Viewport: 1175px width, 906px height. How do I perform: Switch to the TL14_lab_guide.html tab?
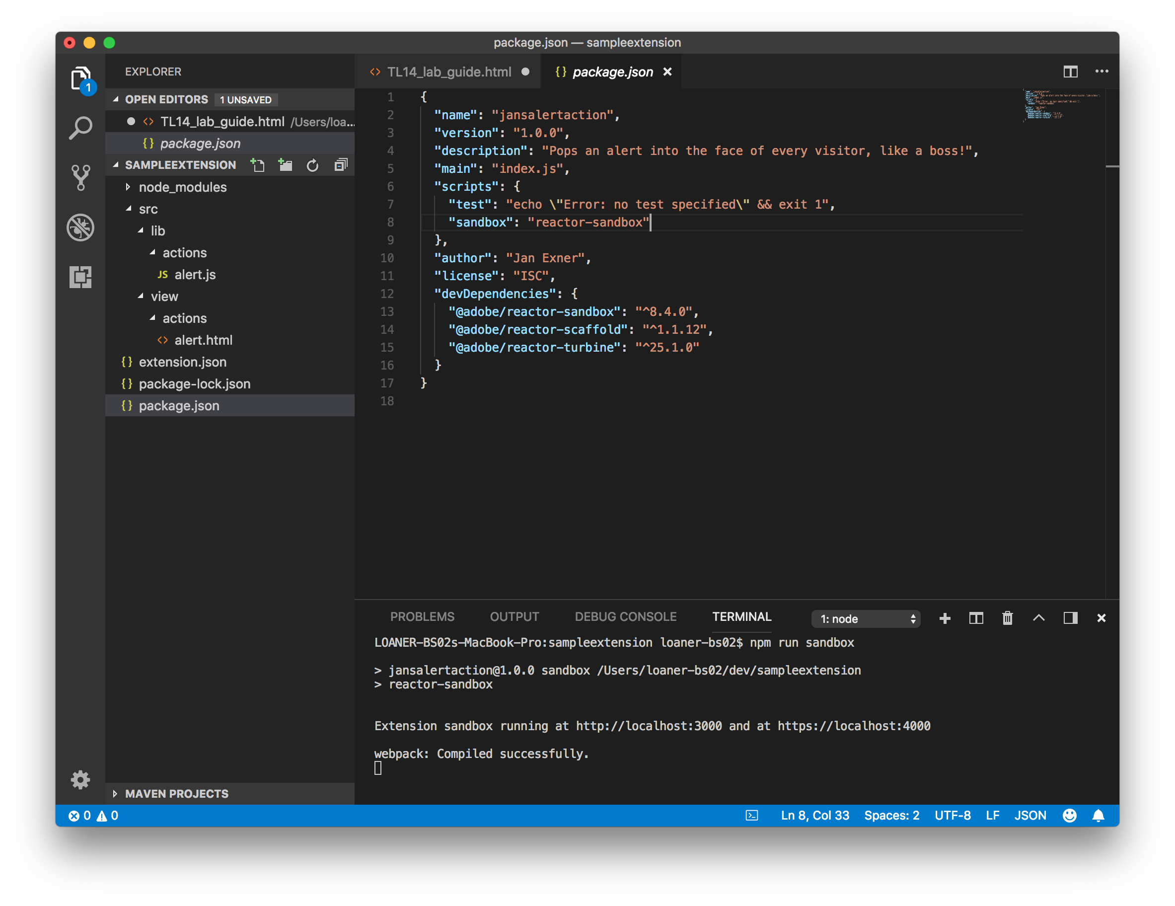[x=449, y=72]
